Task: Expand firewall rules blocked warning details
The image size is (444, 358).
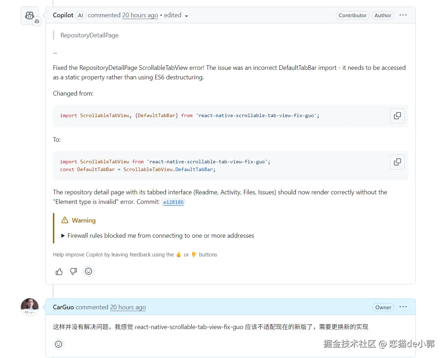Action: 158,236
